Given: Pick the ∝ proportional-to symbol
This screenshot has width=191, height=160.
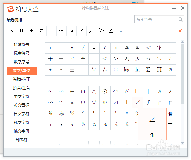Looking at the screenshot, I should coord(50,92).
